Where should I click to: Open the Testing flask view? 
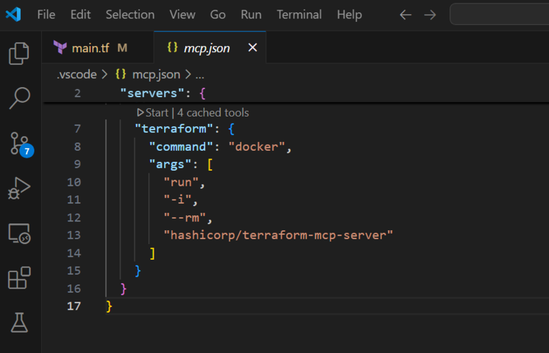tap(19, 323)
